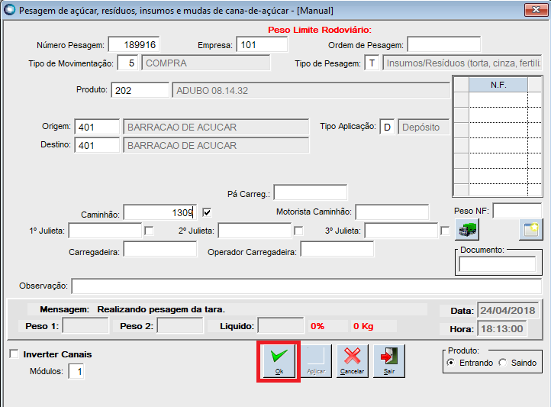Select the Entrando radio option

point(451,363)
